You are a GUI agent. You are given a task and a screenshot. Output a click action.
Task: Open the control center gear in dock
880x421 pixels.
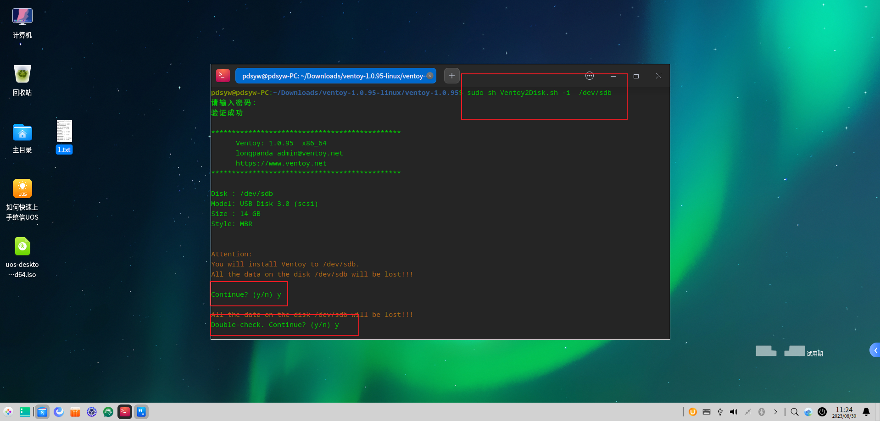(92, 412)
